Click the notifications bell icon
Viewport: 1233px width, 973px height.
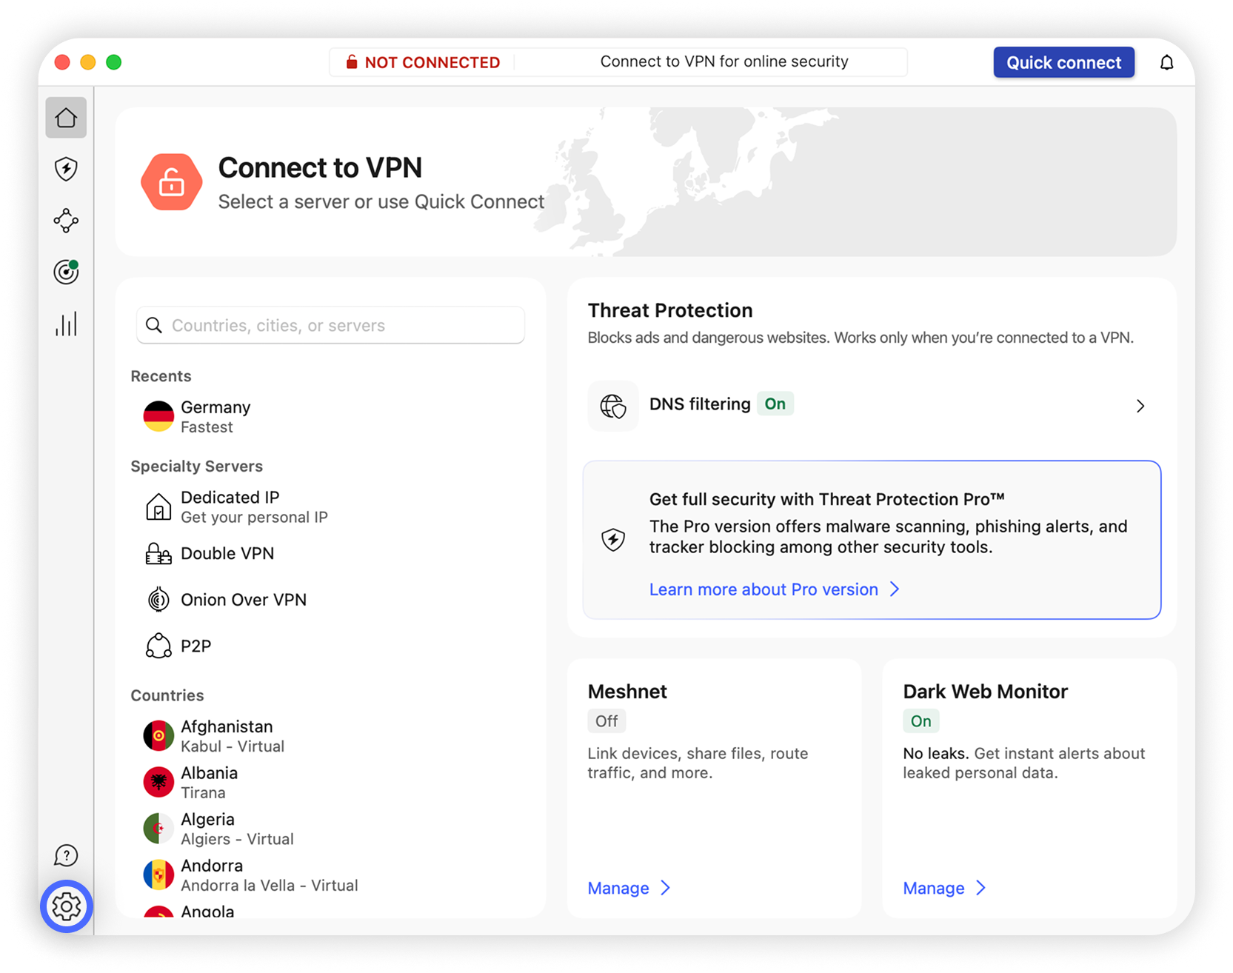coord(1166,63)
